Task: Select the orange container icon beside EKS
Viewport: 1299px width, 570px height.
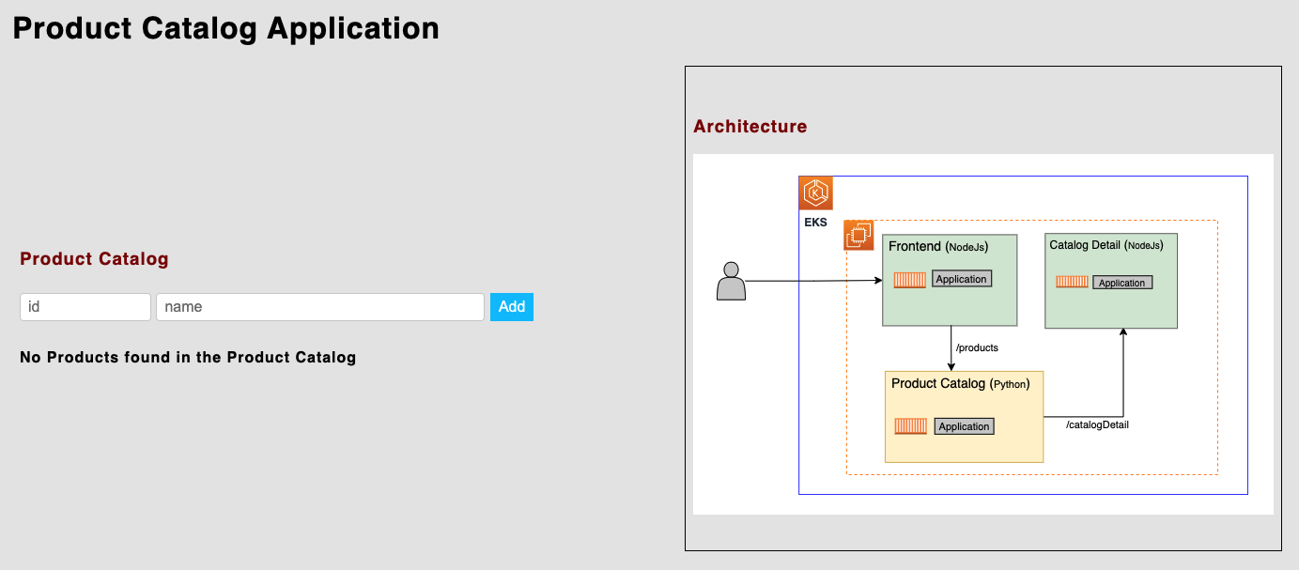Action: [858, 235]
